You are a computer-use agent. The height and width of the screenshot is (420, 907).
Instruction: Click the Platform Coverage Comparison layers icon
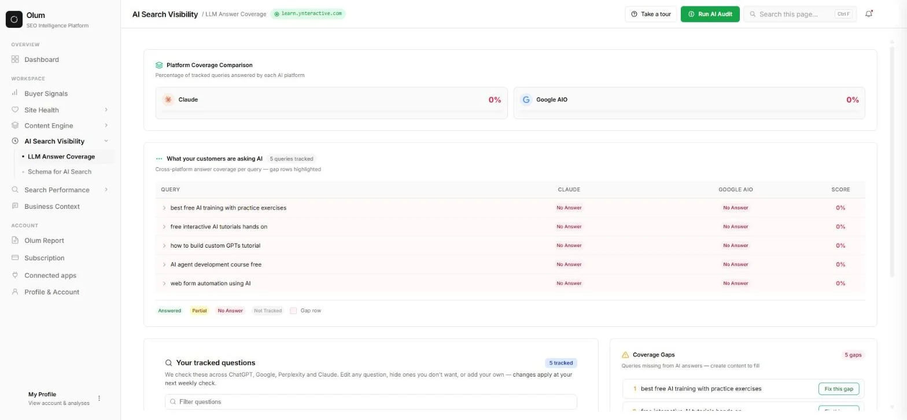159,65
